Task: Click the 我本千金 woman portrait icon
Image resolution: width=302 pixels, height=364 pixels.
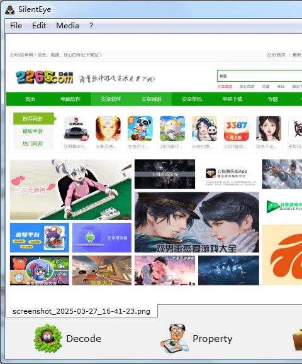Action: tap(269, 129)
